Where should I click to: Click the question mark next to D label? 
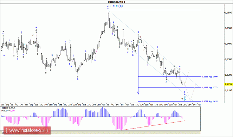point(182,99)
